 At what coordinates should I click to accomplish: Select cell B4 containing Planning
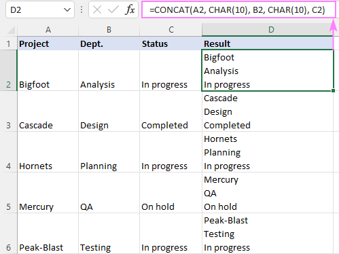point(109,152)
